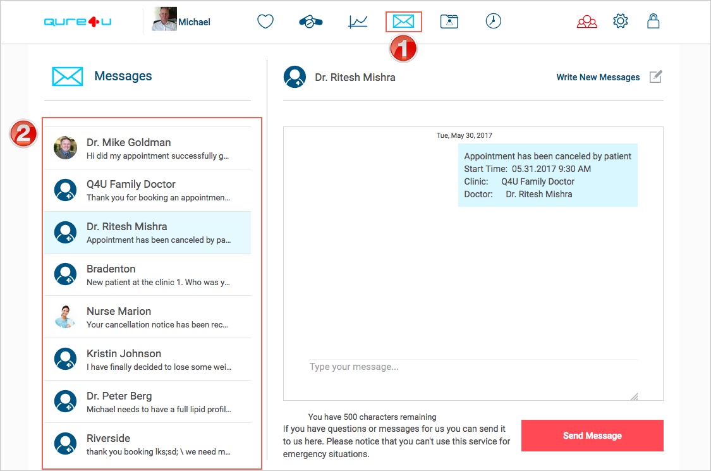711x471 pixels.
Task: Select the Dr. Ritesh Mishra conversation row
Action: click(x=147, y=233)
